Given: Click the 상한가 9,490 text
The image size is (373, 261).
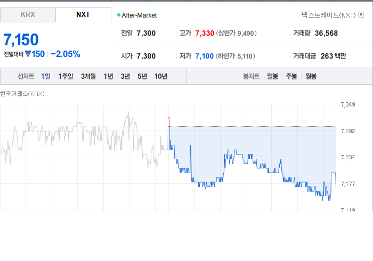Looking at the screenshot, I should (x=237, y=33).
